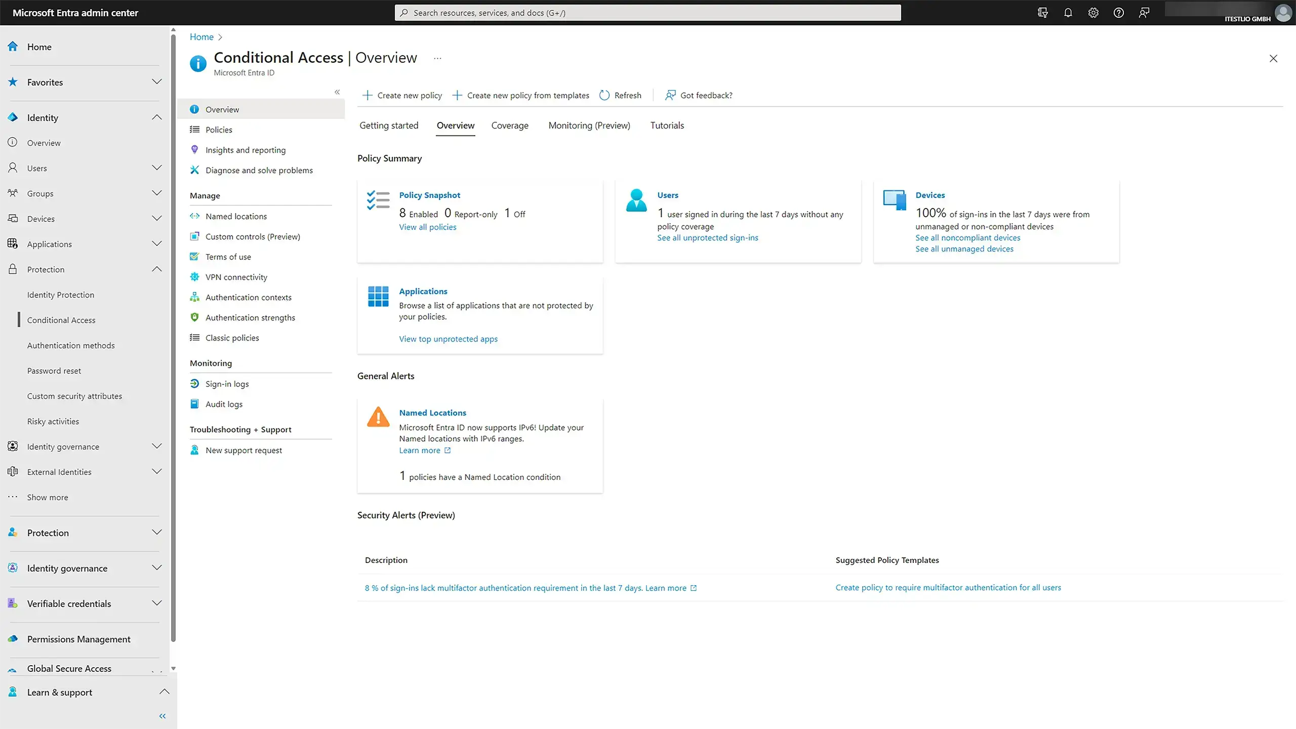Switch to the Monitoring (Preview) tab
1296x729 pixels.
pos(589,126)
